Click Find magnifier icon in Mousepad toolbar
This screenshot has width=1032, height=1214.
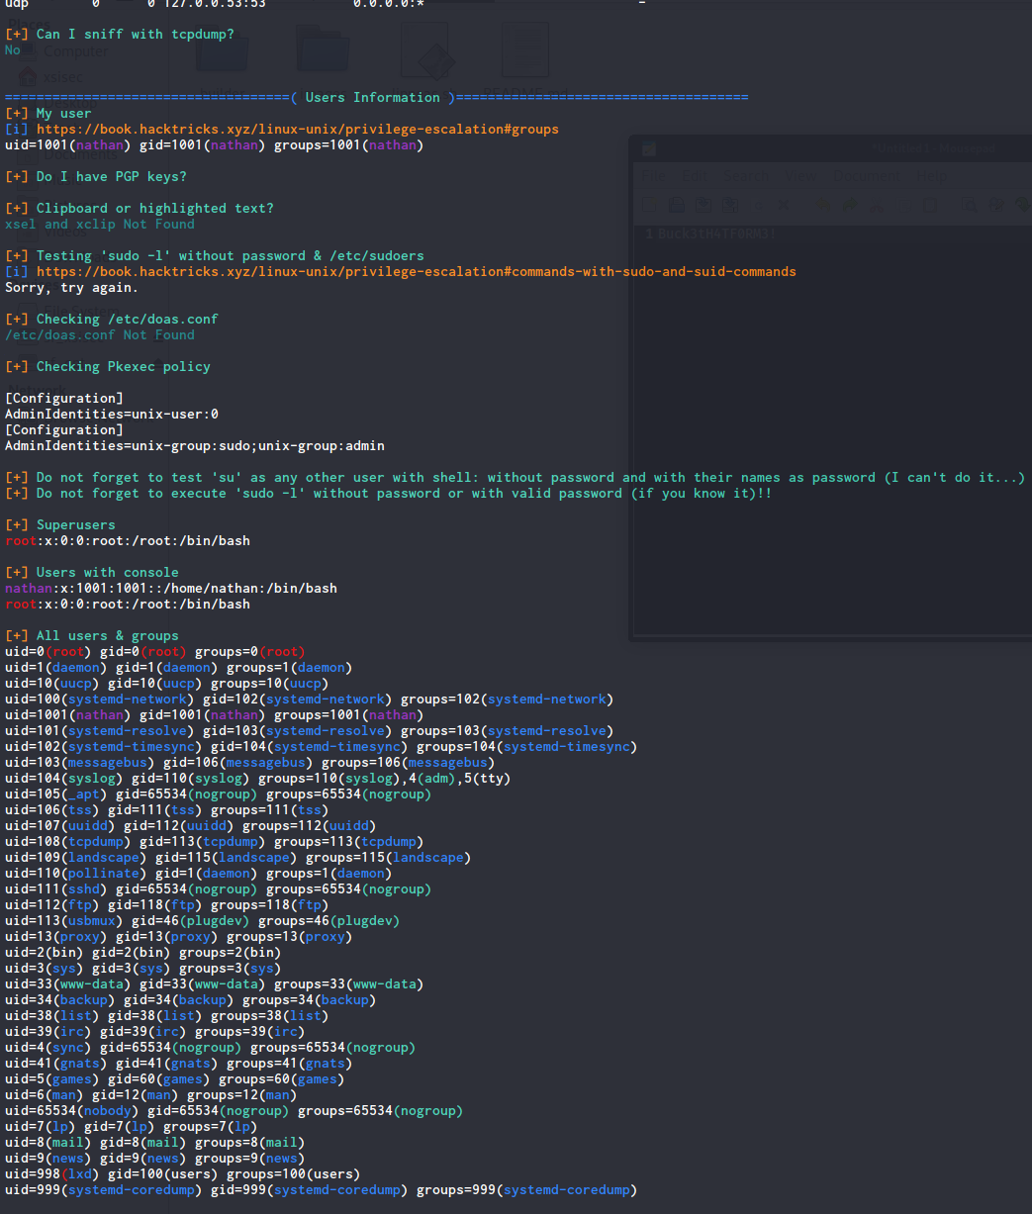point(969,205)
